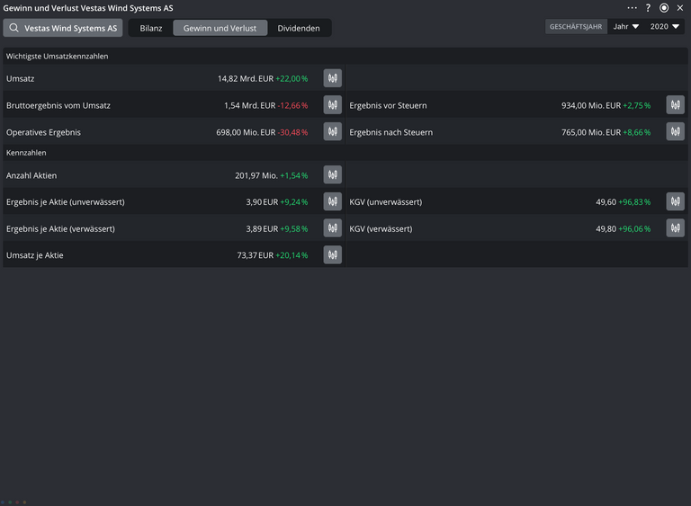The width and height of the screenshot is (691, 506).
Task: Open chart icon for KGV (verwässert)
Action: [x=675, y=228]
